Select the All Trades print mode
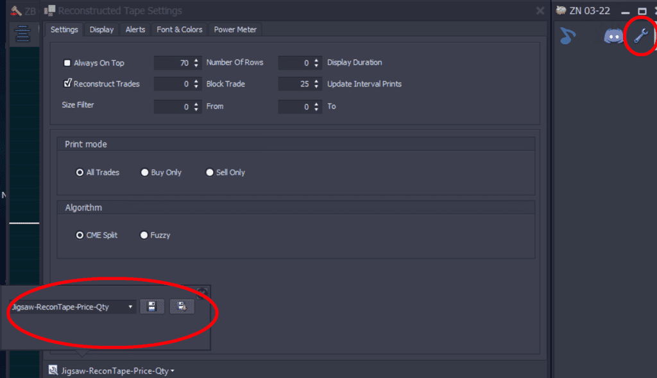Screen dimensions: 657x378 pyautogui.click(x=80, y=172)
